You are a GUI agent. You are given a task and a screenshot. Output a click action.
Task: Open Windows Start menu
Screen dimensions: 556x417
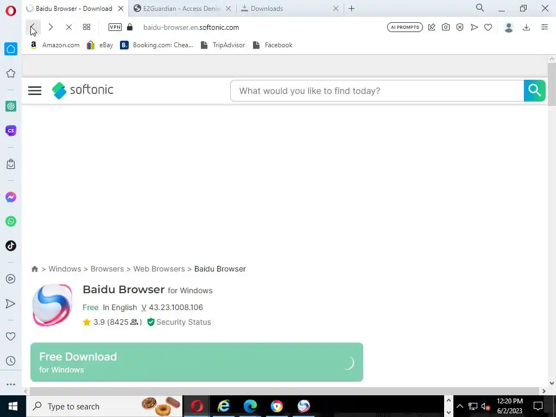(x=13, y=406)
